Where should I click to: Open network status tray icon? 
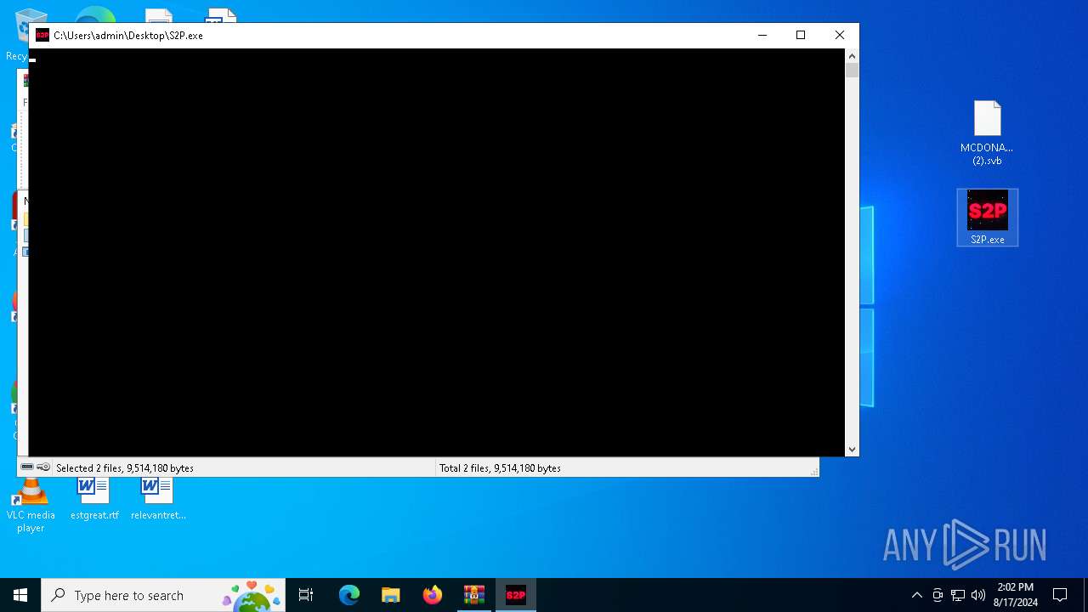(x=958, y=595)
